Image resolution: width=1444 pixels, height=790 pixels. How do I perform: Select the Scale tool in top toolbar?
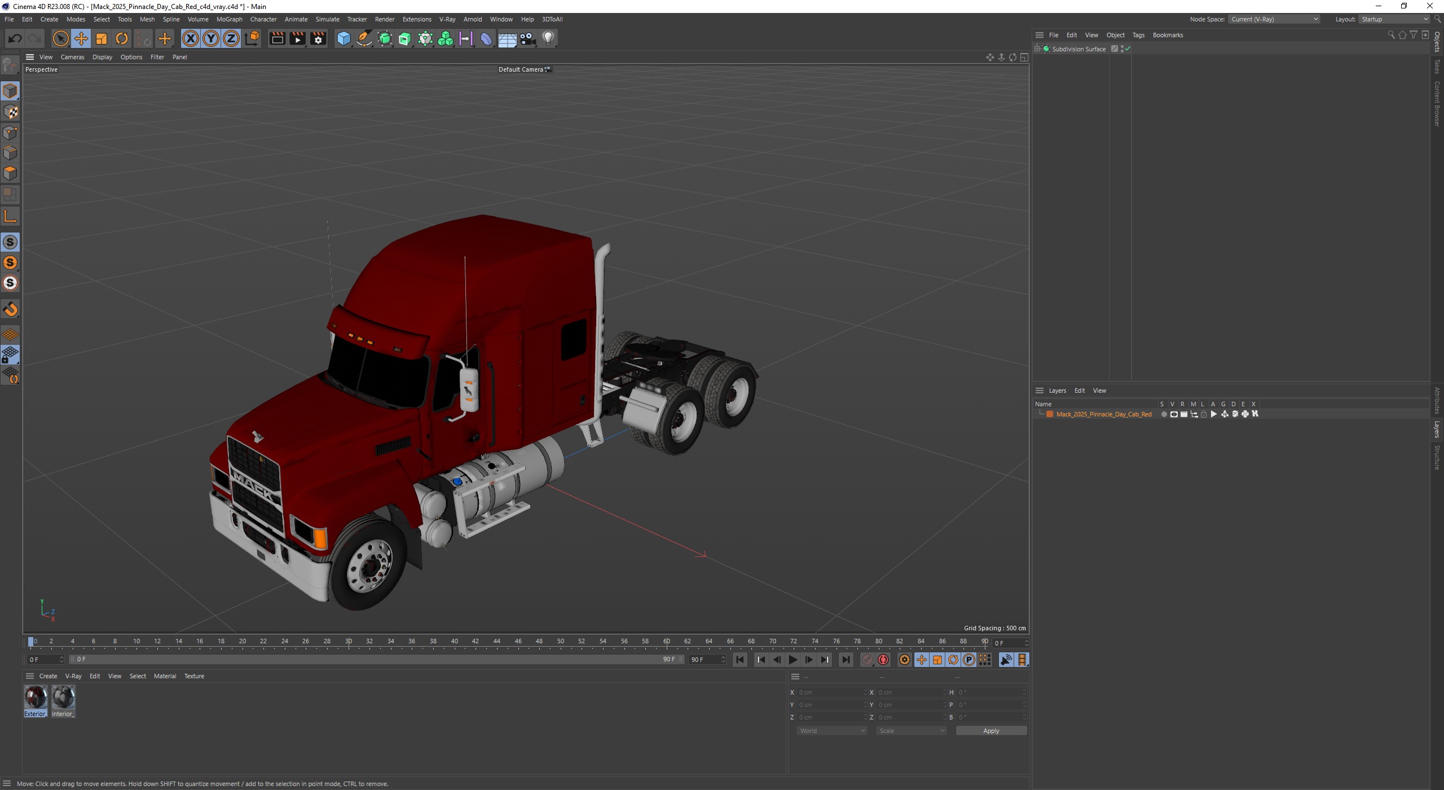click(x=102, y=38)
